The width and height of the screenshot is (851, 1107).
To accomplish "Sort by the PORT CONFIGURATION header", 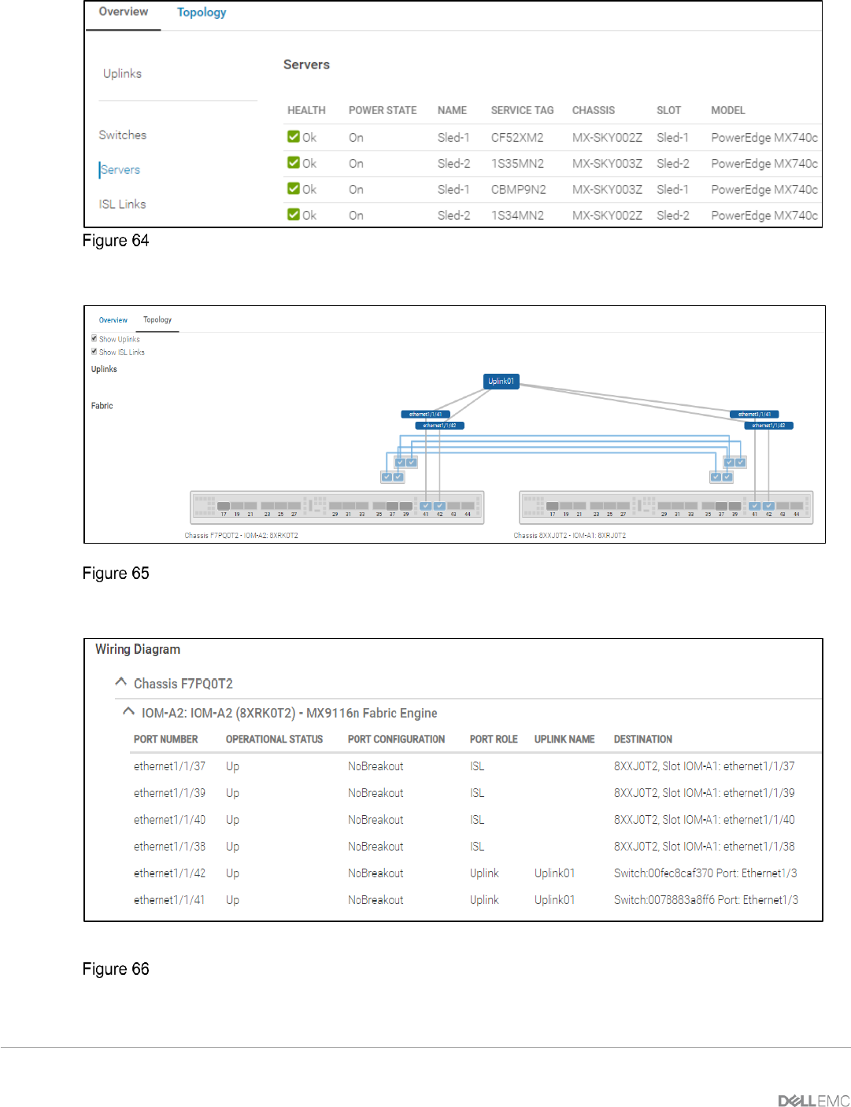I will tap(396, 739).
